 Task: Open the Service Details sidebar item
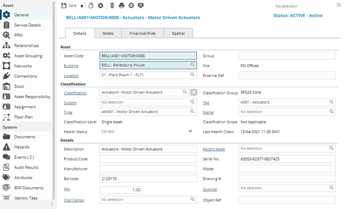pos(26,25)
